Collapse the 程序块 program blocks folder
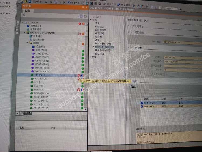Image resolution: width=202 pixels, height=152 pixels. point(27,43)
